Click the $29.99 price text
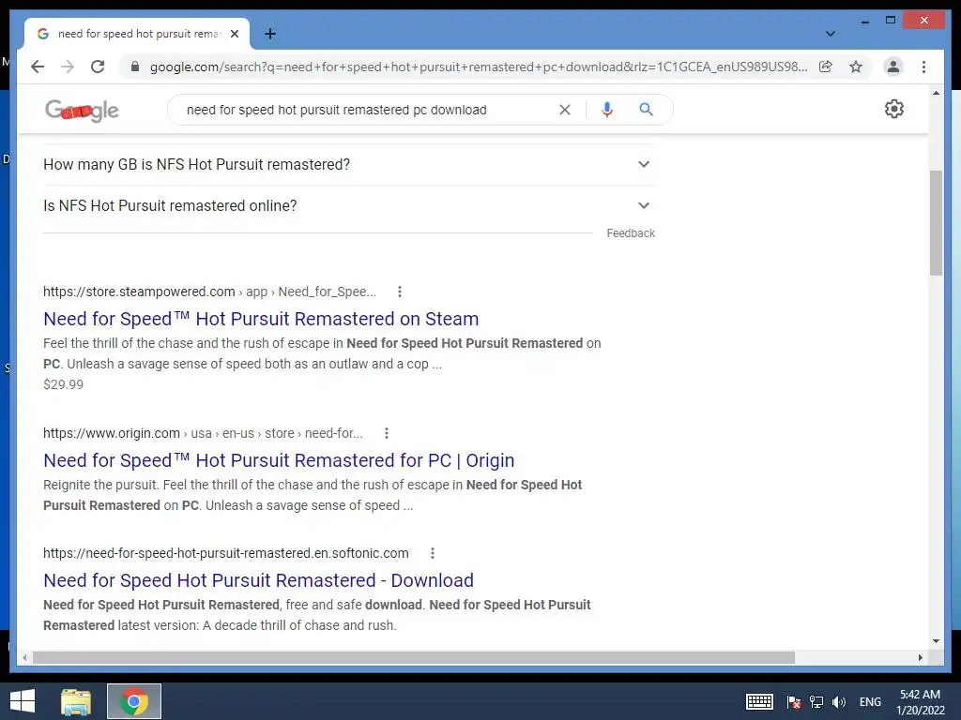Screen dimensions: 961x720 [x=63, y=384]
